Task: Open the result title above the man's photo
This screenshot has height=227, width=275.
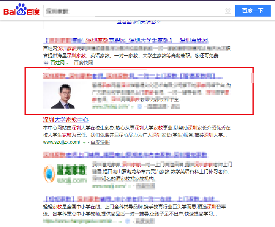Action: pyautogui.click(x=130, y=75)
